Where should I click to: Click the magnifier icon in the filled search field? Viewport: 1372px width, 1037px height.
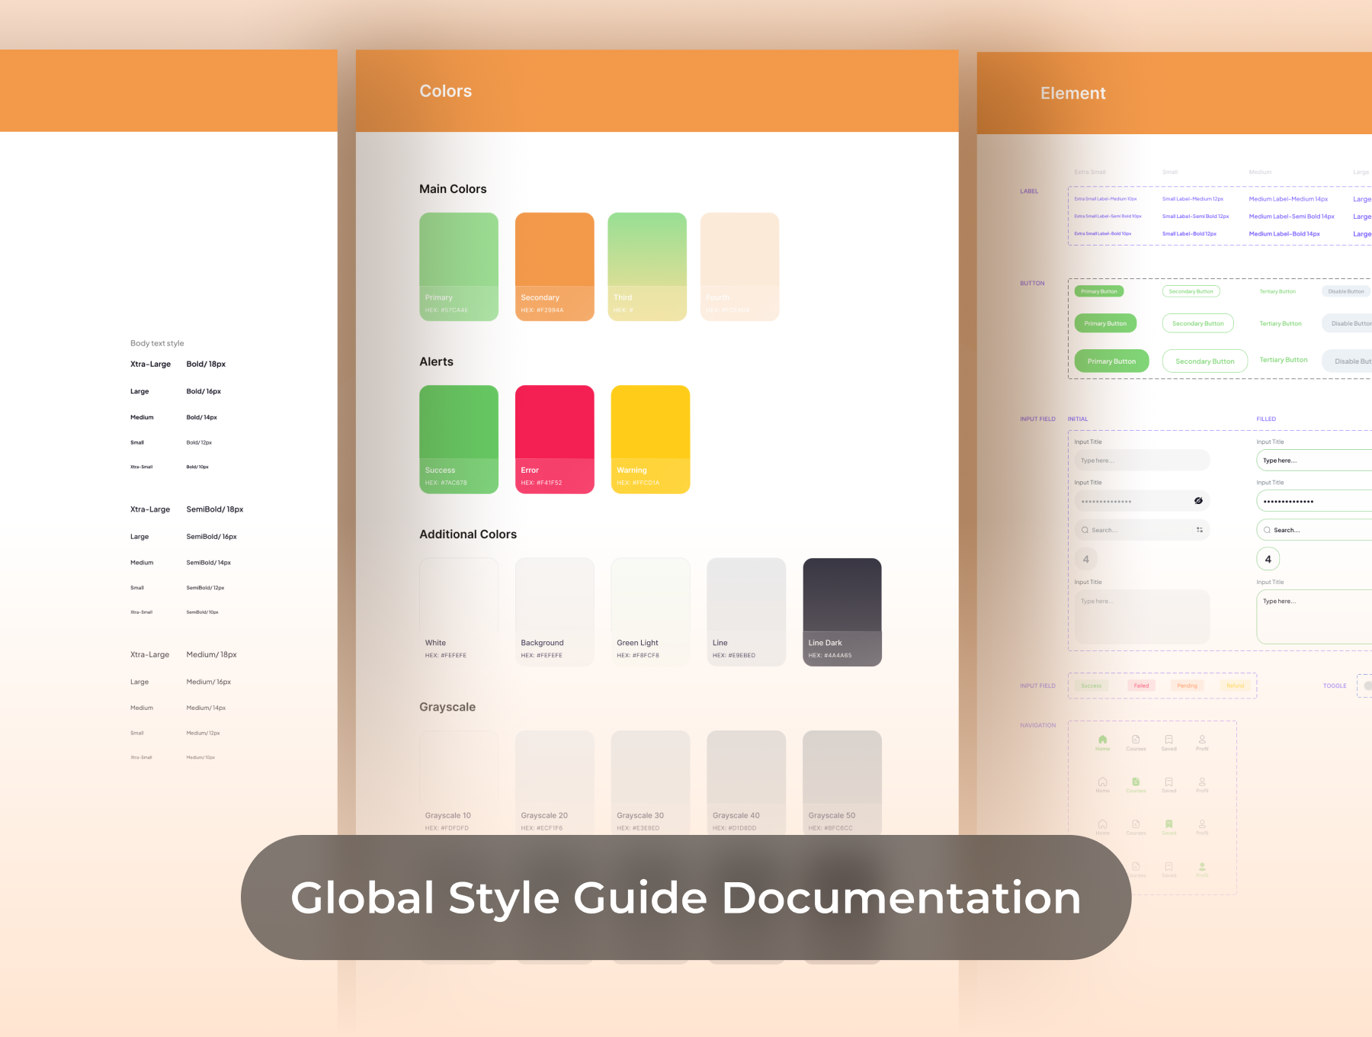[1267, 530]
